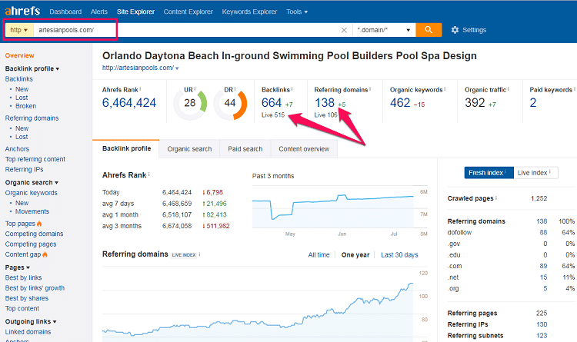Open Best by links sidebar link
This screenshot has height=342, width=577.
coord(23,277)
